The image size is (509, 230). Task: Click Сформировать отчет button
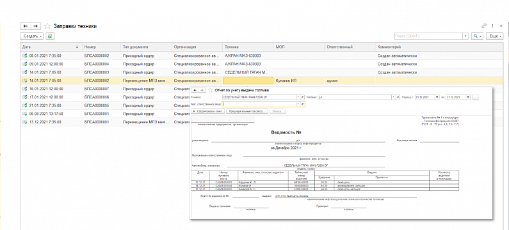pyautogui.click(x=207, y=111)
